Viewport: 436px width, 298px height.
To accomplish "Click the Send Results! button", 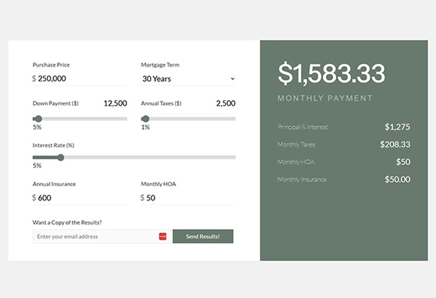I will [203, 237].
